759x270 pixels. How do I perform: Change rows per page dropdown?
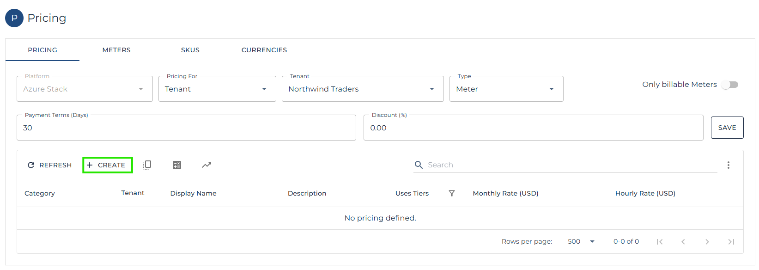pos(581,242)
